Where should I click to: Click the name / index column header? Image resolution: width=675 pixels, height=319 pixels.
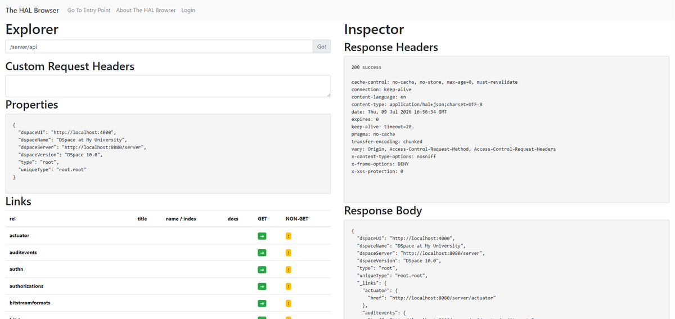coord(181,219)
